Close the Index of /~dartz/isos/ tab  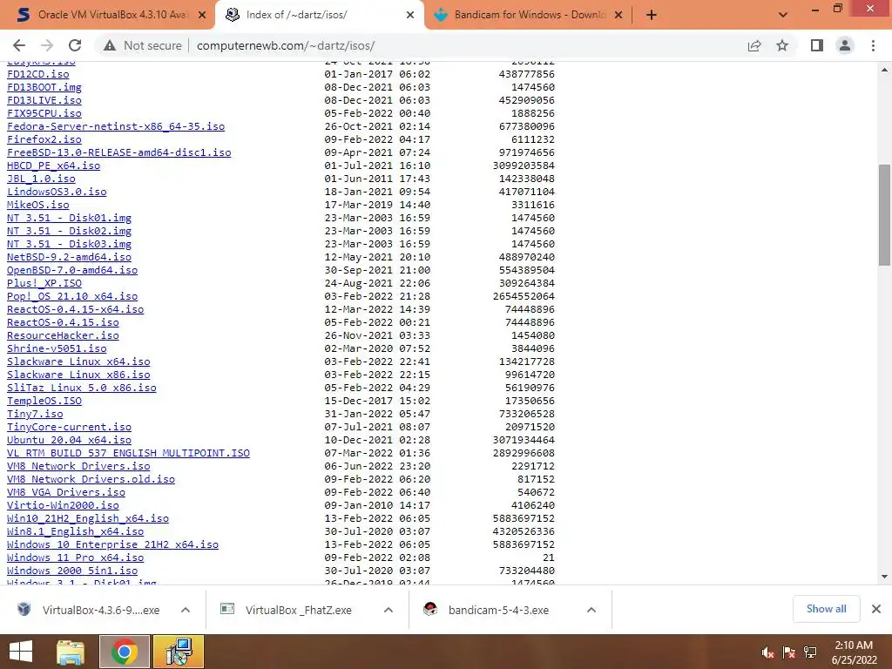[410, 16]
